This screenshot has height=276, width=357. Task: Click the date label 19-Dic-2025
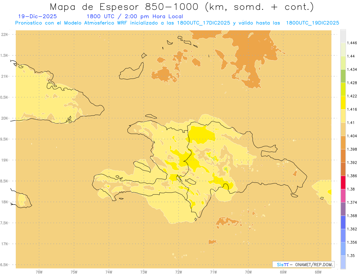(37, 16)
